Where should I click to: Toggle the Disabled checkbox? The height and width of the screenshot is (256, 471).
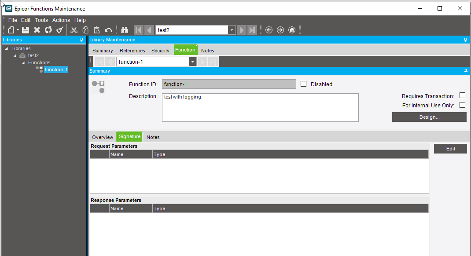tap(303, 84)
